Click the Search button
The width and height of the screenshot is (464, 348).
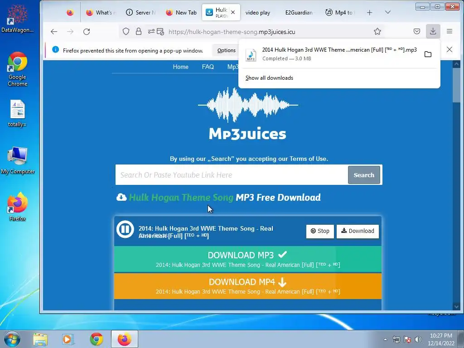tap(364, 175)
